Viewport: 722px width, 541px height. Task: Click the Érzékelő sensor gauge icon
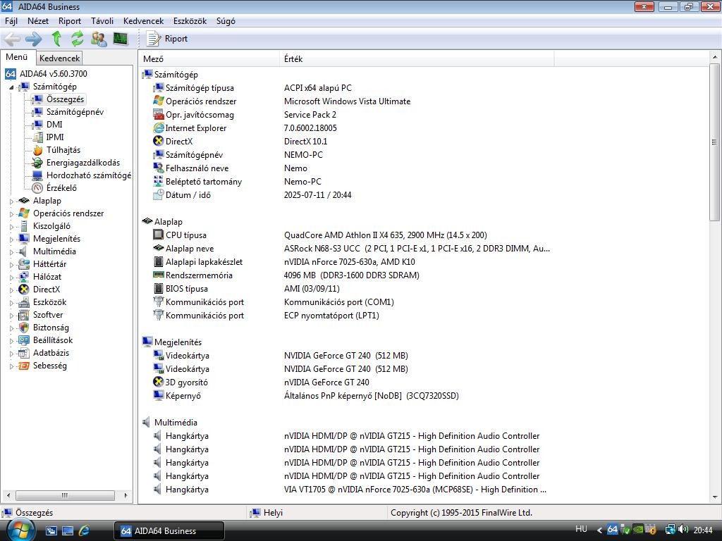[37, 188]
